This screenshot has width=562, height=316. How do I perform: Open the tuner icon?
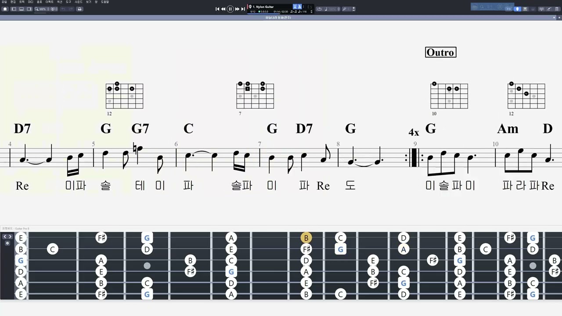[541, 9]
